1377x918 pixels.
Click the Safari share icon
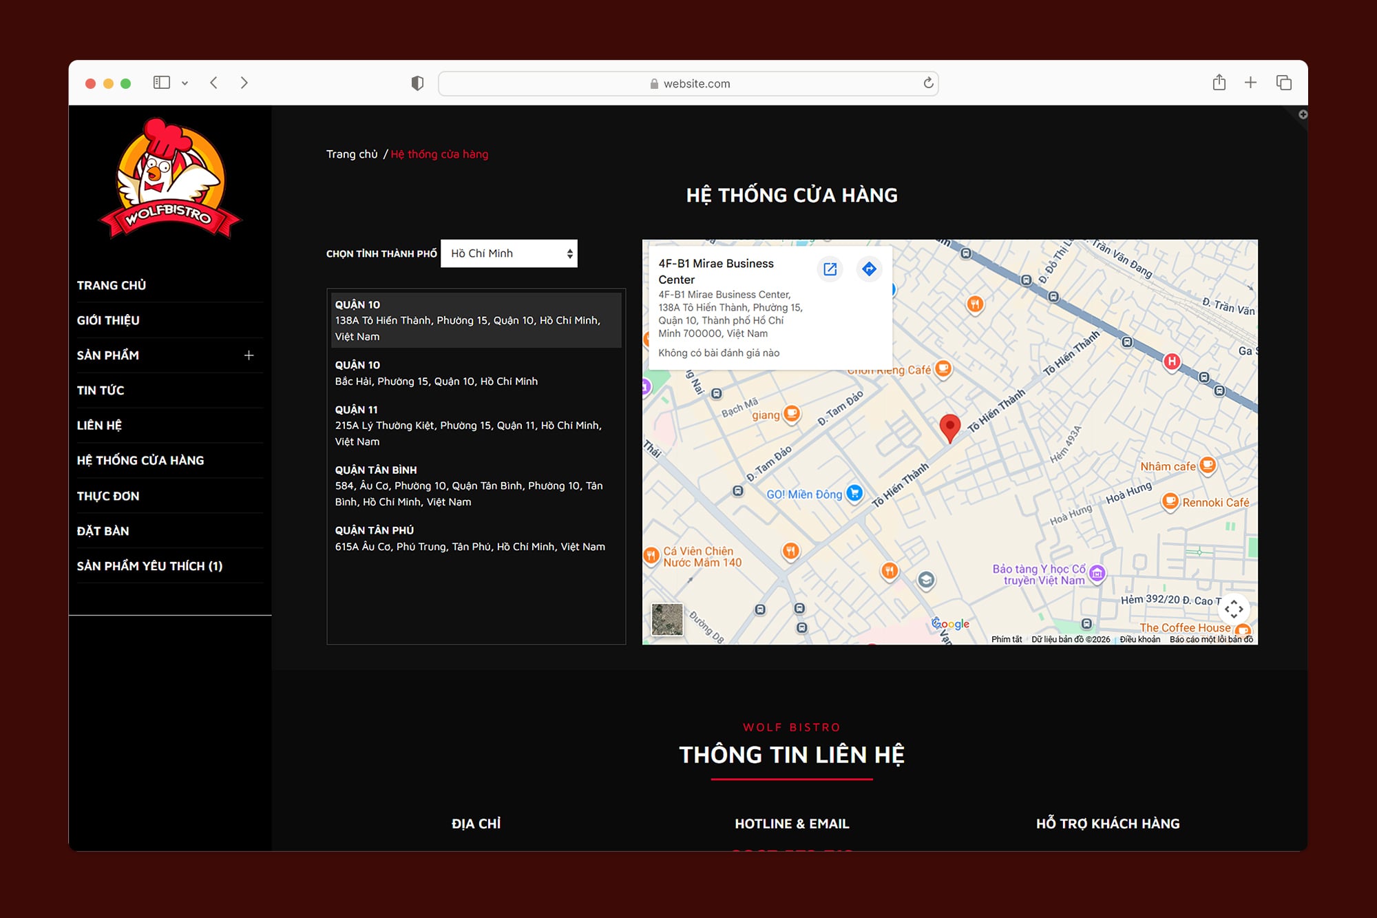point(1219,83)
